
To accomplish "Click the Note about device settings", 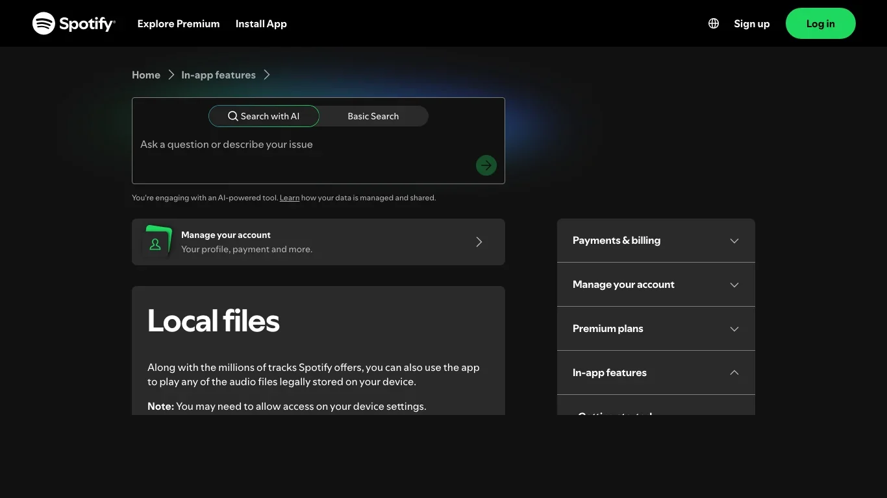I will tap(287, 407).
